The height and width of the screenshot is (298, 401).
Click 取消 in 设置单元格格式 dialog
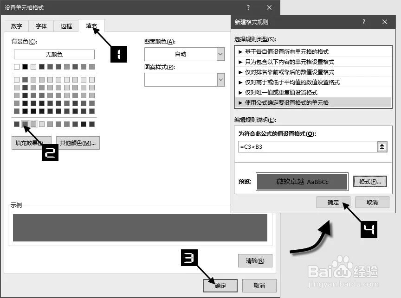pyautogui.click(x=259, y=285)
